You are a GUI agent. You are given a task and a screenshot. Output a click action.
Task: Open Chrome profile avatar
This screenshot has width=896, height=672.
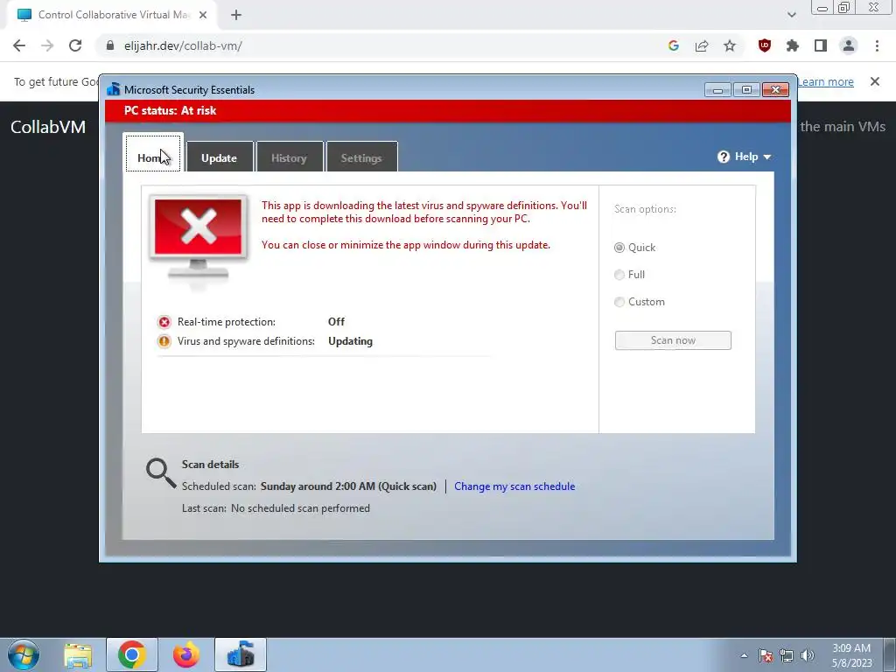[x=849, y=45]
